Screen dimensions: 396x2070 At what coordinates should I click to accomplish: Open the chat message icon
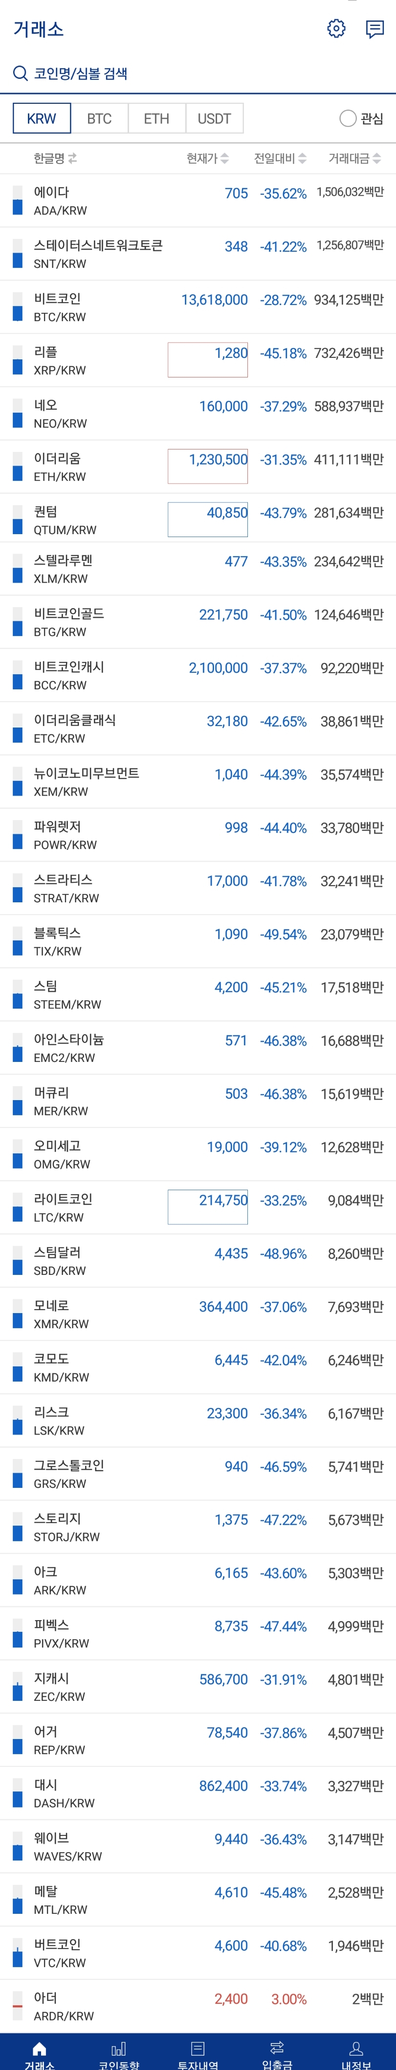coord(374,30)
